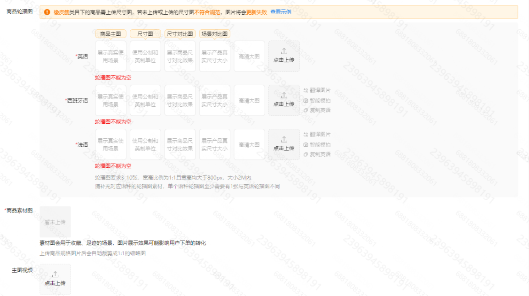This screenshot has height=296, width=529.
Task: Click the 上传商品规格图片后会自动裁剪 hint
Action: tap(93, 253)
